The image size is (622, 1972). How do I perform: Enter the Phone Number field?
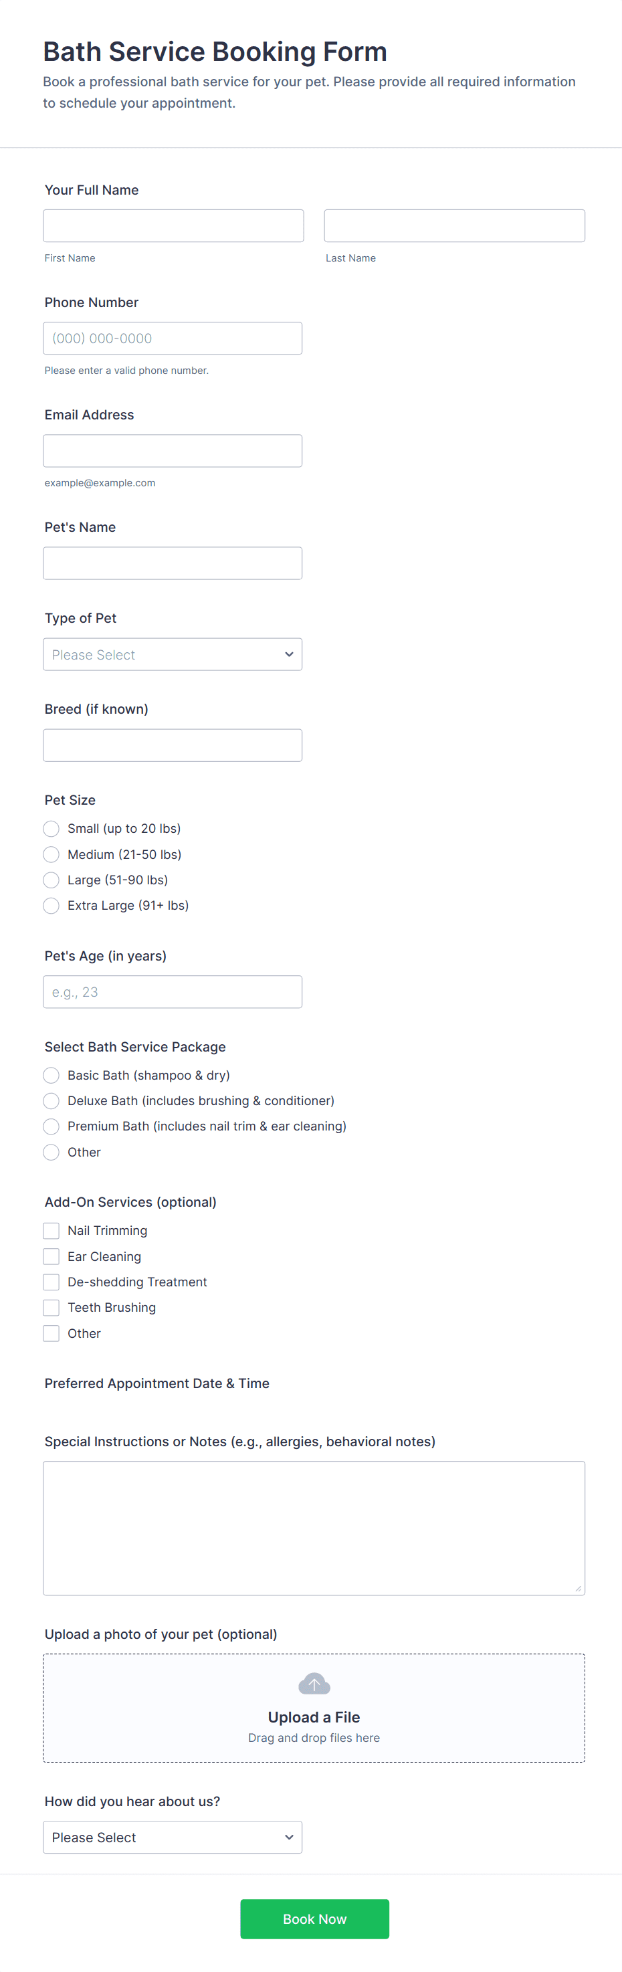(x=172, y=338)
